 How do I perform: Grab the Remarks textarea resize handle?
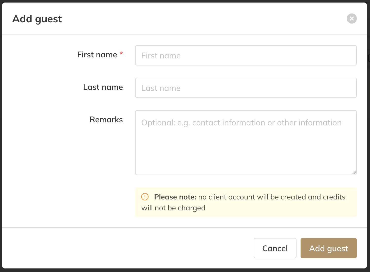[x=354, y=172]
